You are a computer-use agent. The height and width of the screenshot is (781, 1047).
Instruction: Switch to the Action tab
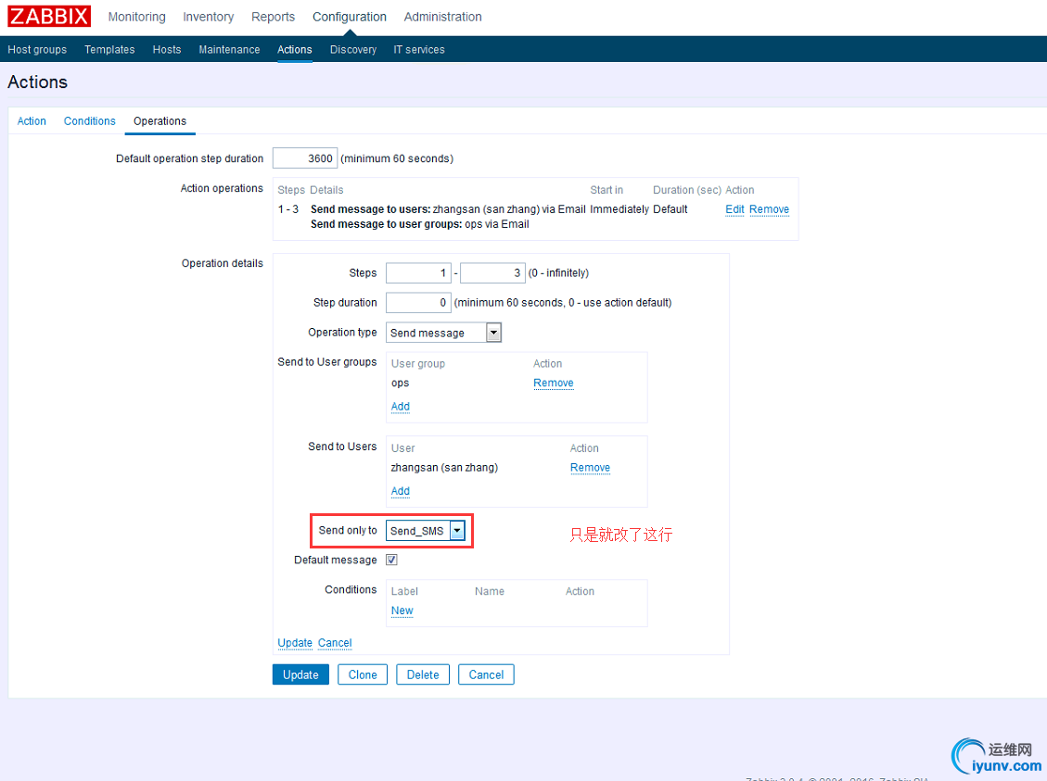pyautogui.click(x=32, y=120)
